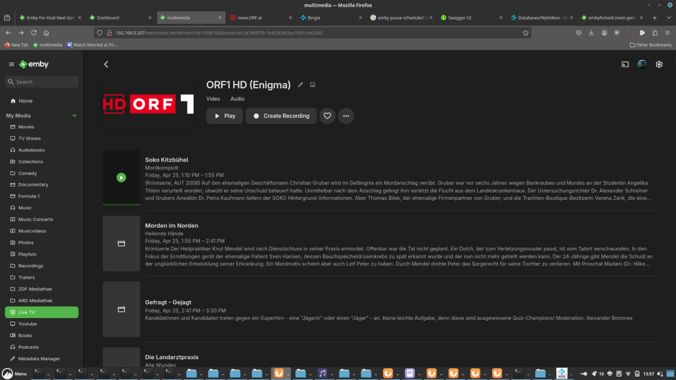Open Kodi from the taskbar
Screen dimensions: 676x380
pyautogui.click(x=561, y=373)
